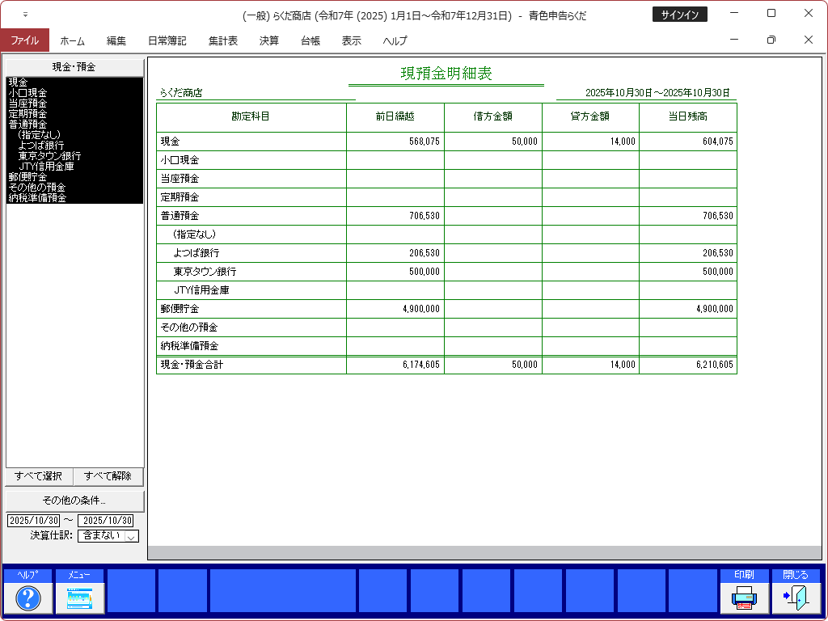Close the inner document window
Screen dimensions: 828x621
[808, 40]
